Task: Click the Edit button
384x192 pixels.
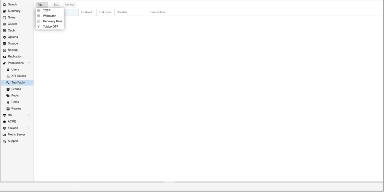Action: [56, 5]
